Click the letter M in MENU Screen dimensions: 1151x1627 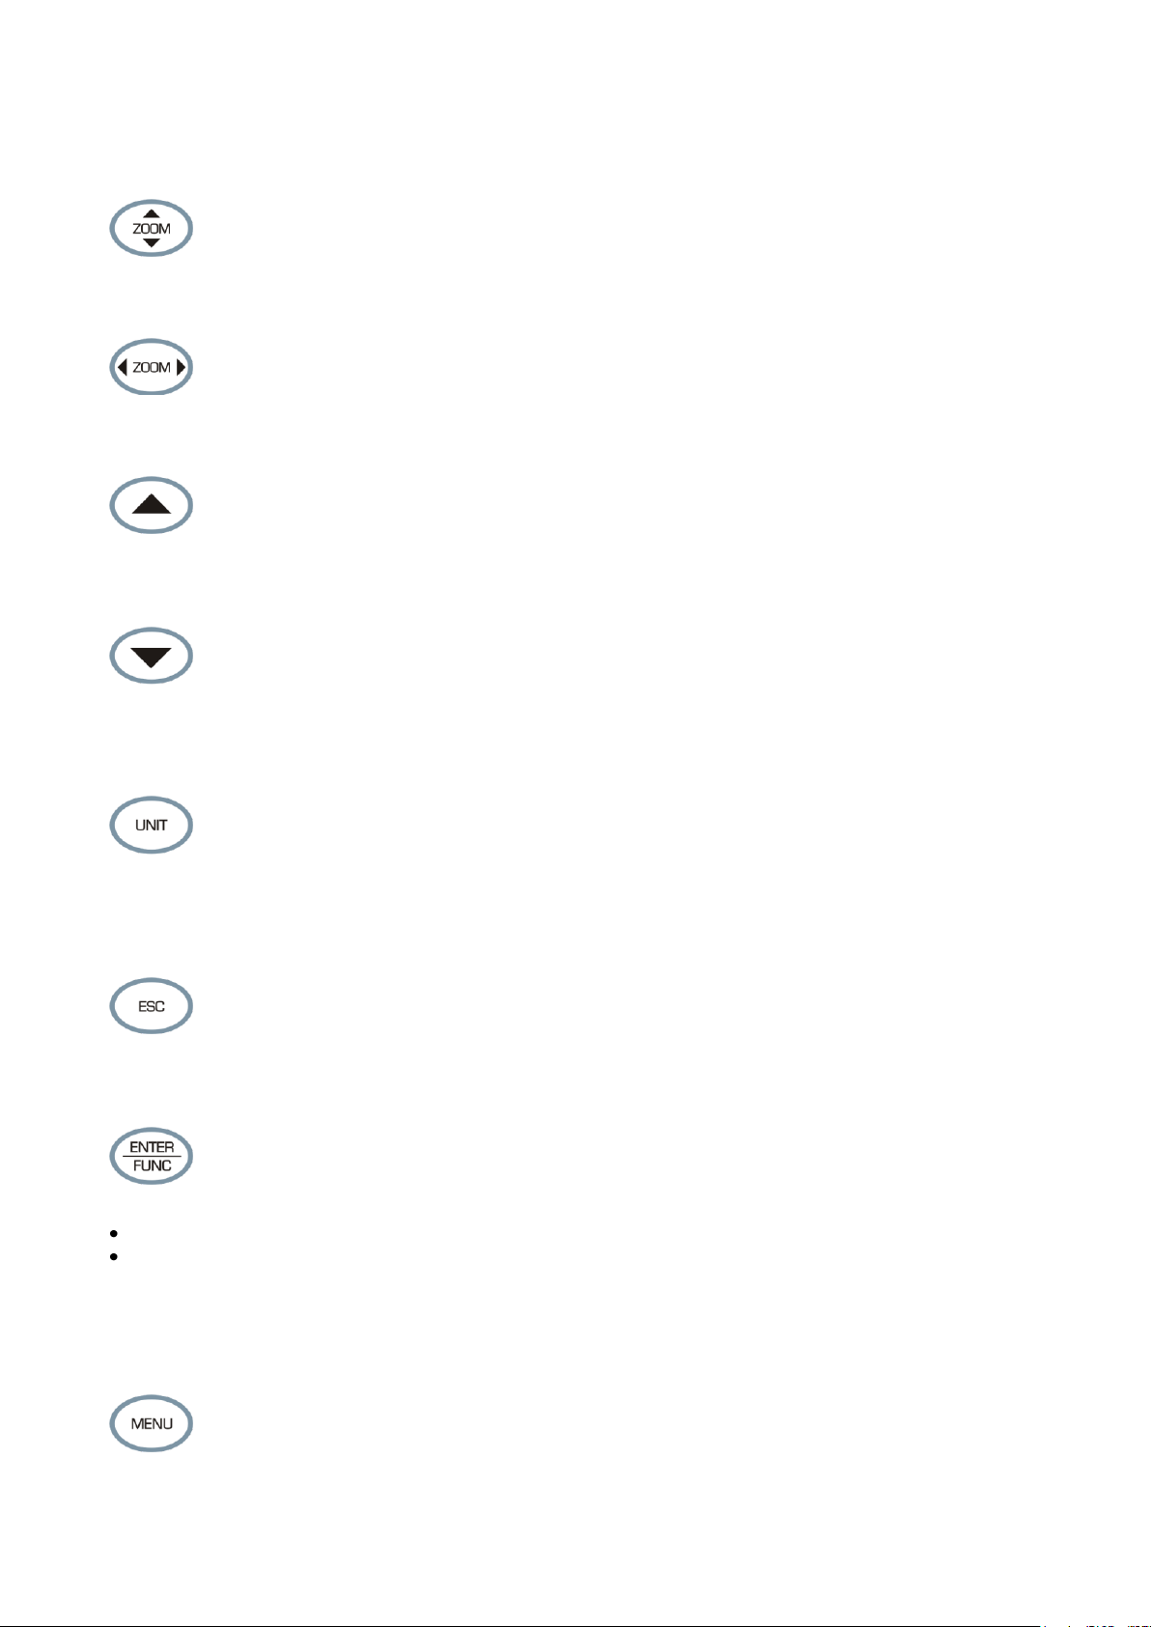[x=137, y=1423]
